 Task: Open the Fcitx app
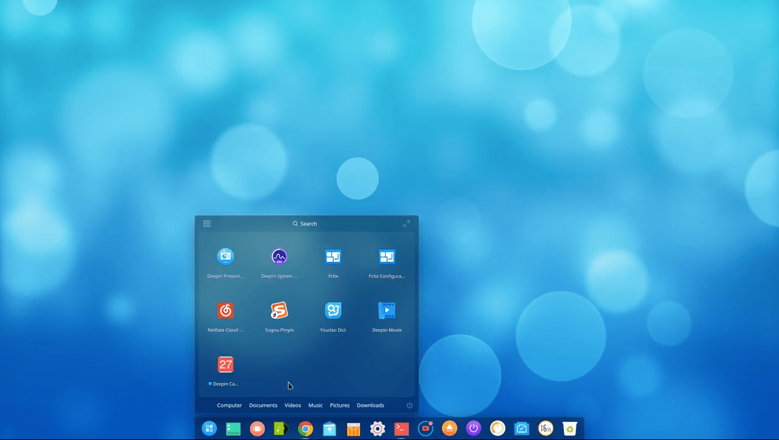333,256
